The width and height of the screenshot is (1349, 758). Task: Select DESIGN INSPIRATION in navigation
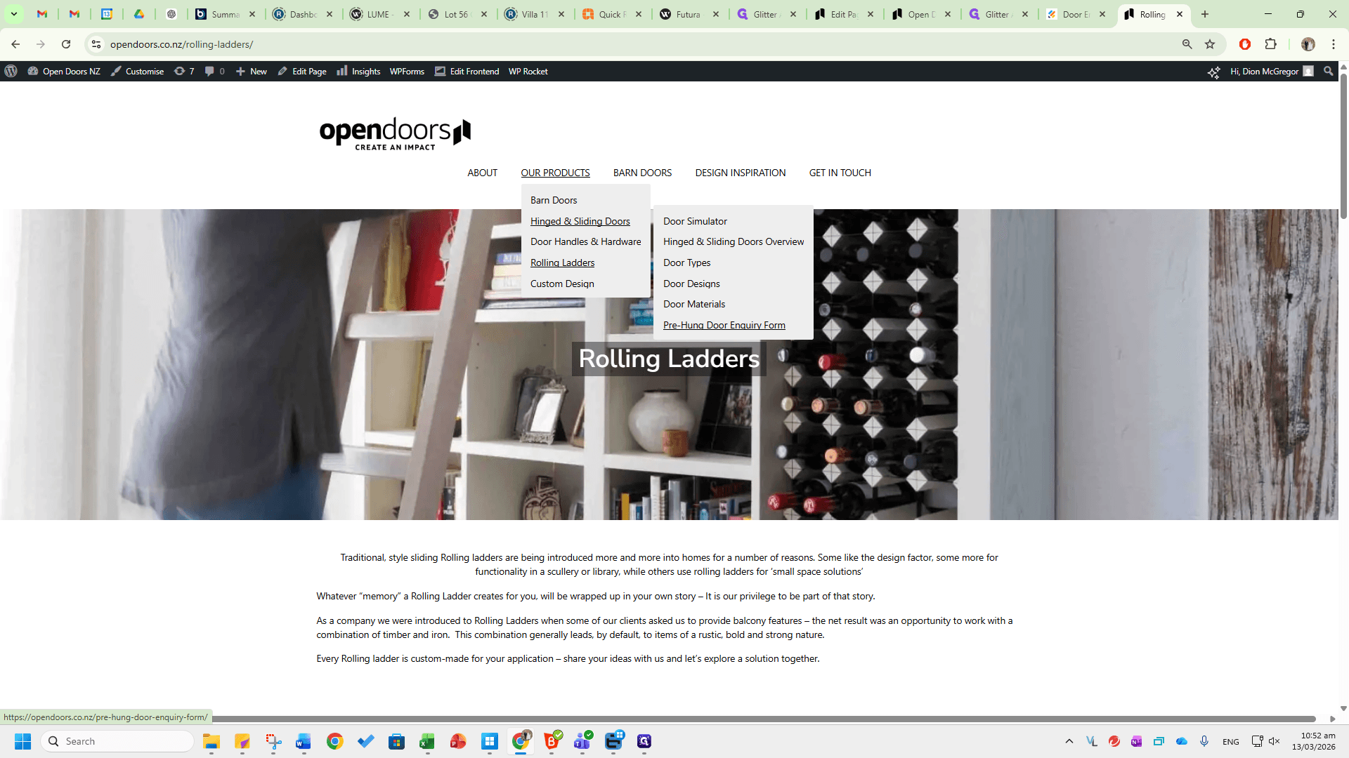coord(740,173)
